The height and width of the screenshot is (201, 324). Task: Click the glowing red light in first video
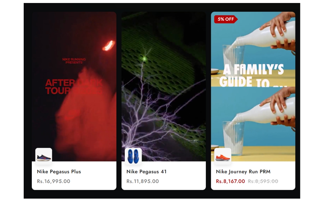(109, 46)
